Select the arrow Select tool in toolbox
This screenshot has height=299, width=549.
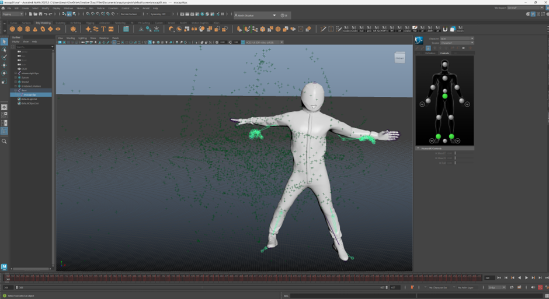4,41
